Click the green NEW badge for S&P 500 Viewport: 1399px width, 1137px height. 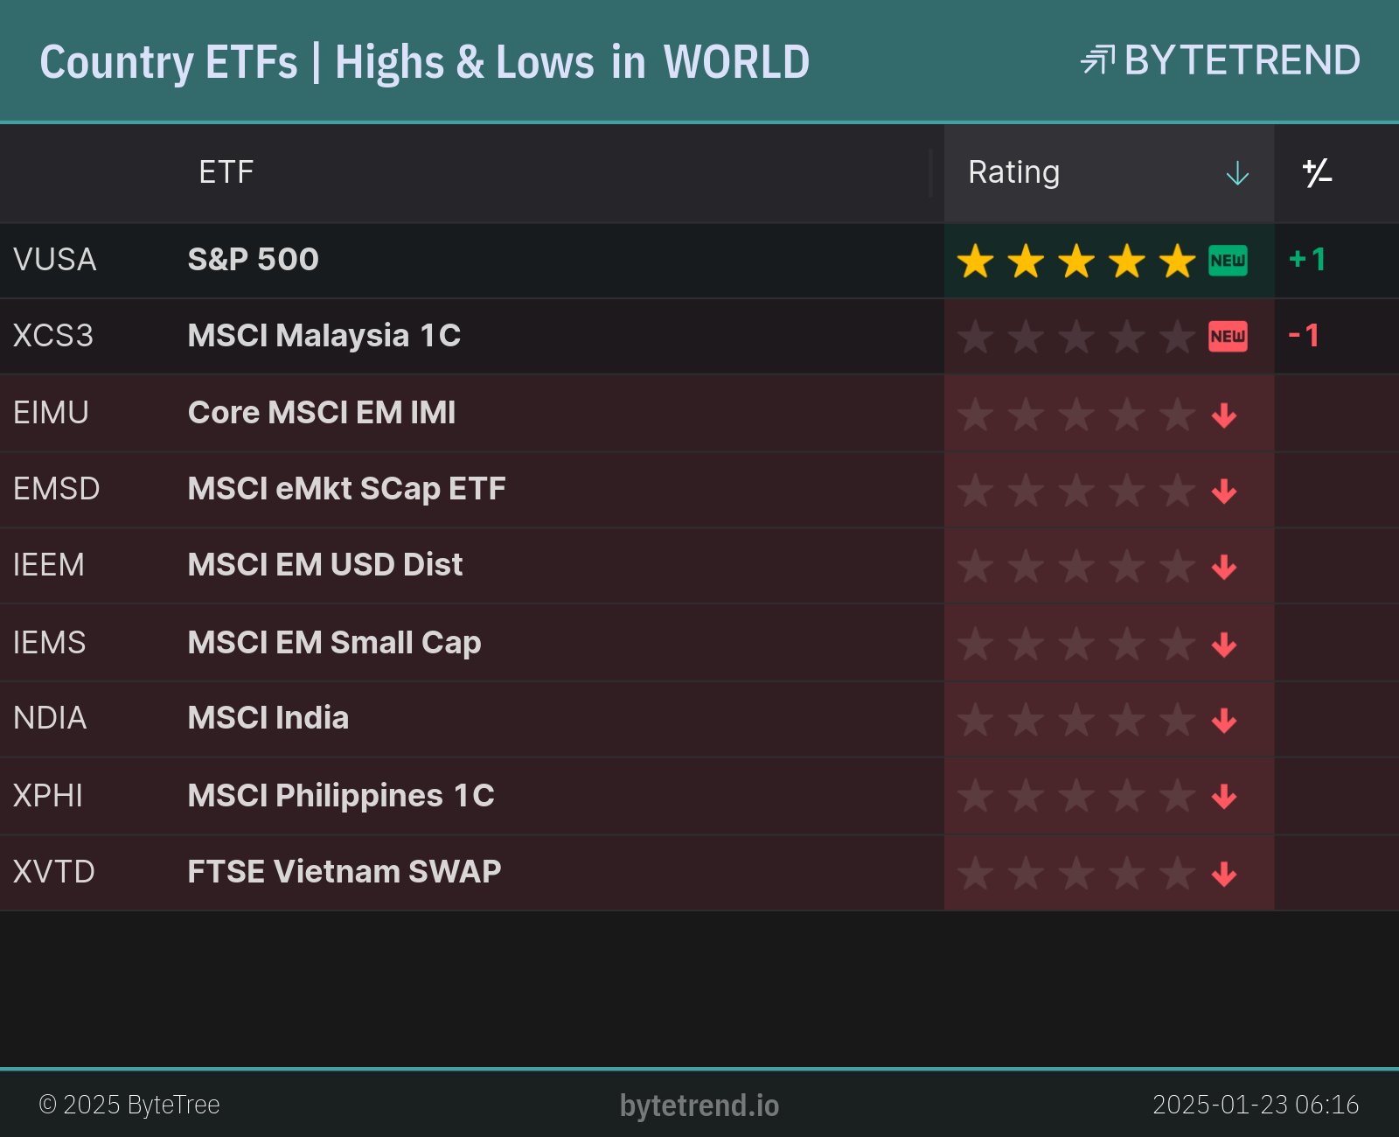[1228, 261]
